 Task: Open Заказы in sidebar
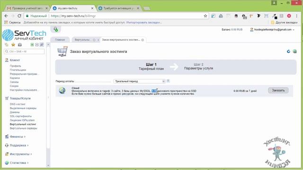pos(14,82)
